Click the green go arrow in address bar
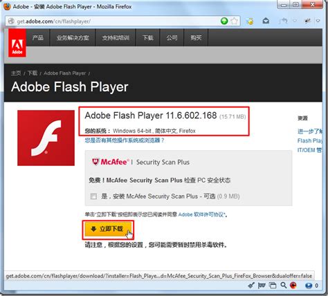328x296 pixels. click(224, 21)
